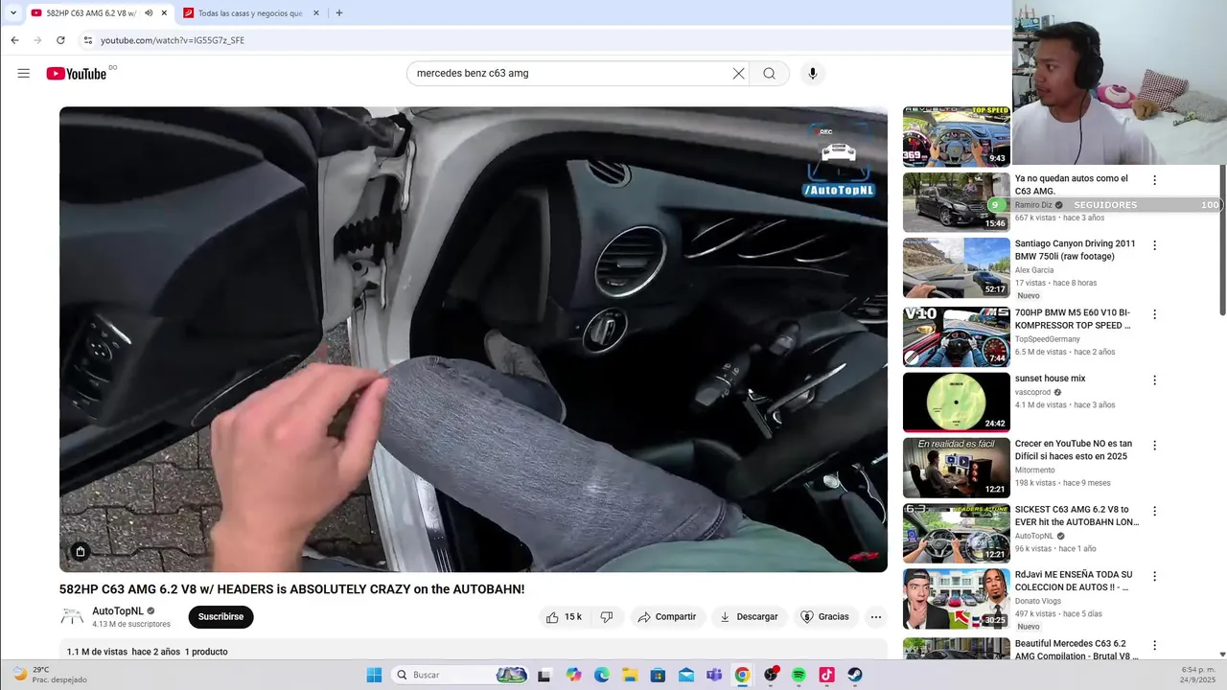1227x690 pixels.
Task: Like the video with thumbs up
Action: pos(564,617)
